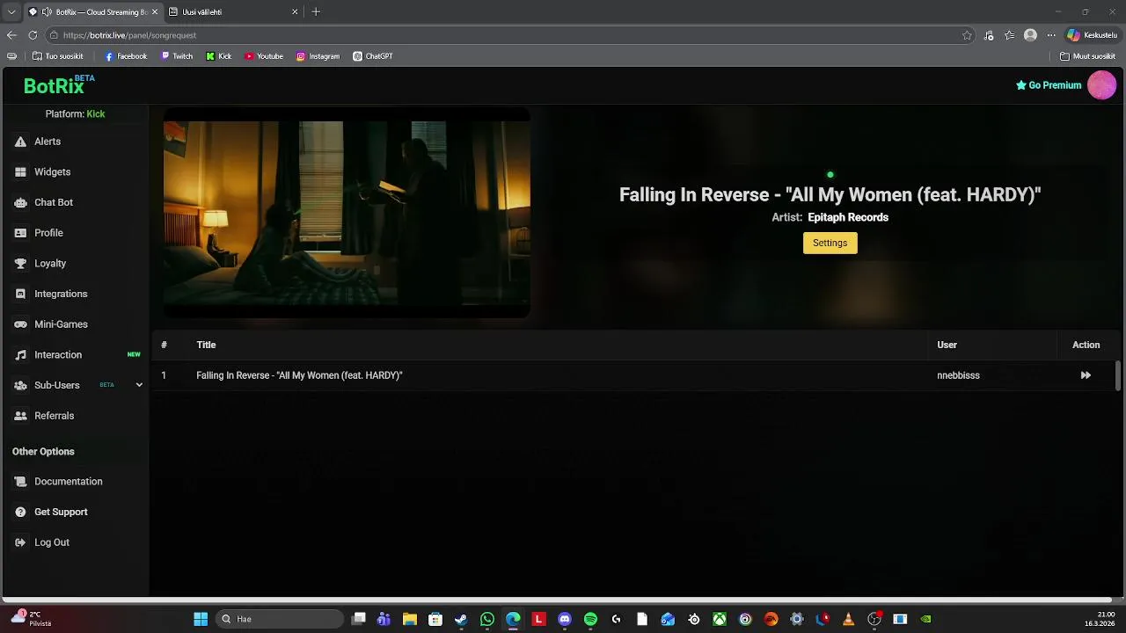Viewport: 1126px width, 633px height.
Task: Click the username nnebbisss in the queue
Action: coord(958,375)
